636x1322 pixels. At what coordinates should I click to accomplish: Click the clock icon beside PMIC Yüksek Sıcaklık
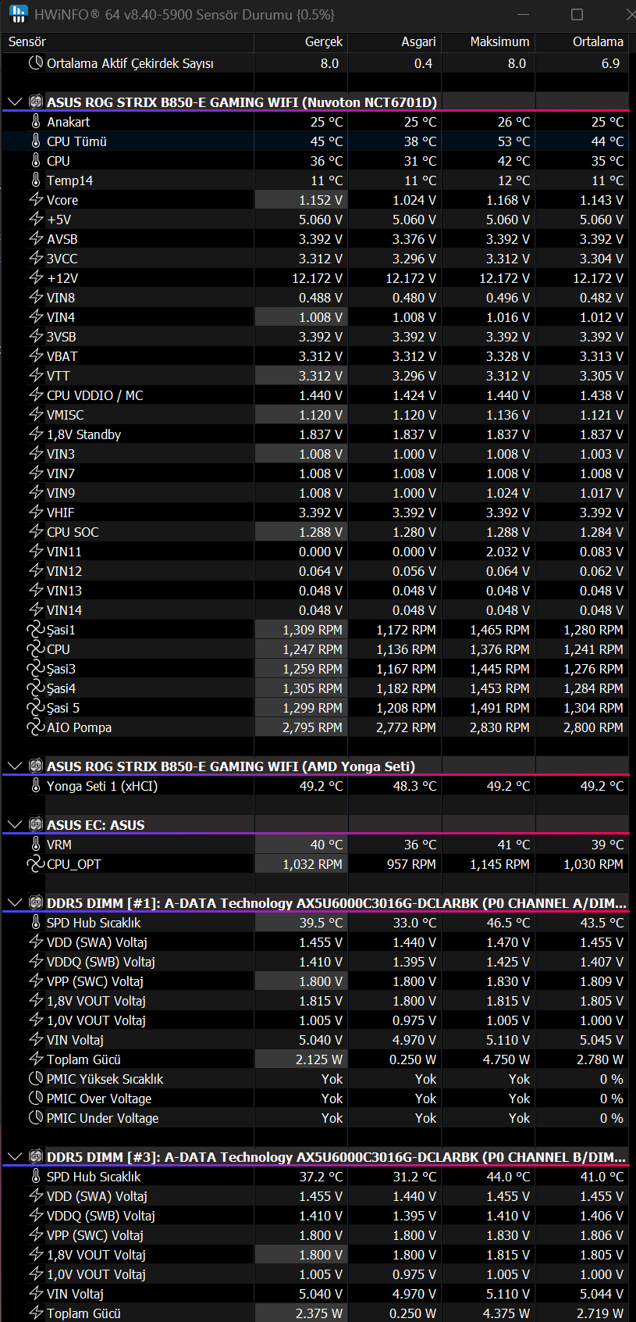[36, 1078]
